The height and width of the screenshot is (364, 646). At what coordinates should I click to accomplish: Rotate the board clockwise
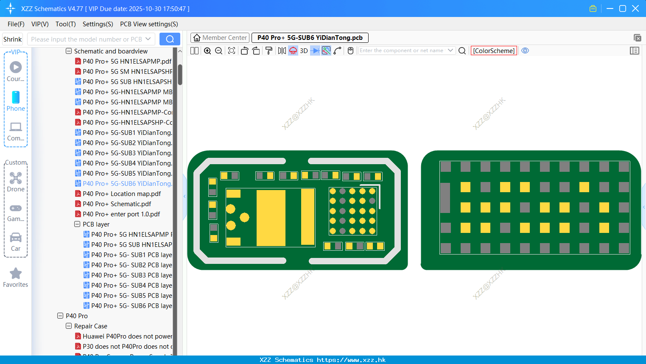click(256, 51)
